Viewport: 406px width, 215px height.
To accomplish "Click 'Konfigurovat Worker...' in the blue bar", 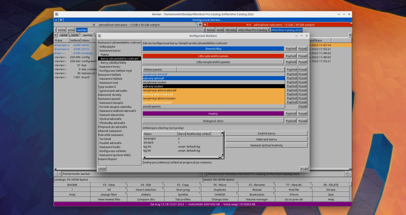I will [208, 20].
